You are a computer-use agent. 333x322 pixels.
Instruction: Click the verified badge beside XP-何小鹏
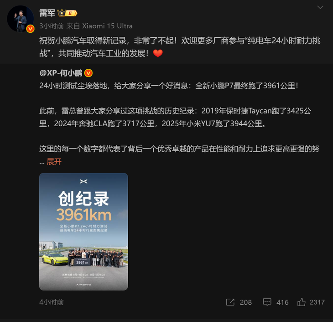tap(88, 73)
